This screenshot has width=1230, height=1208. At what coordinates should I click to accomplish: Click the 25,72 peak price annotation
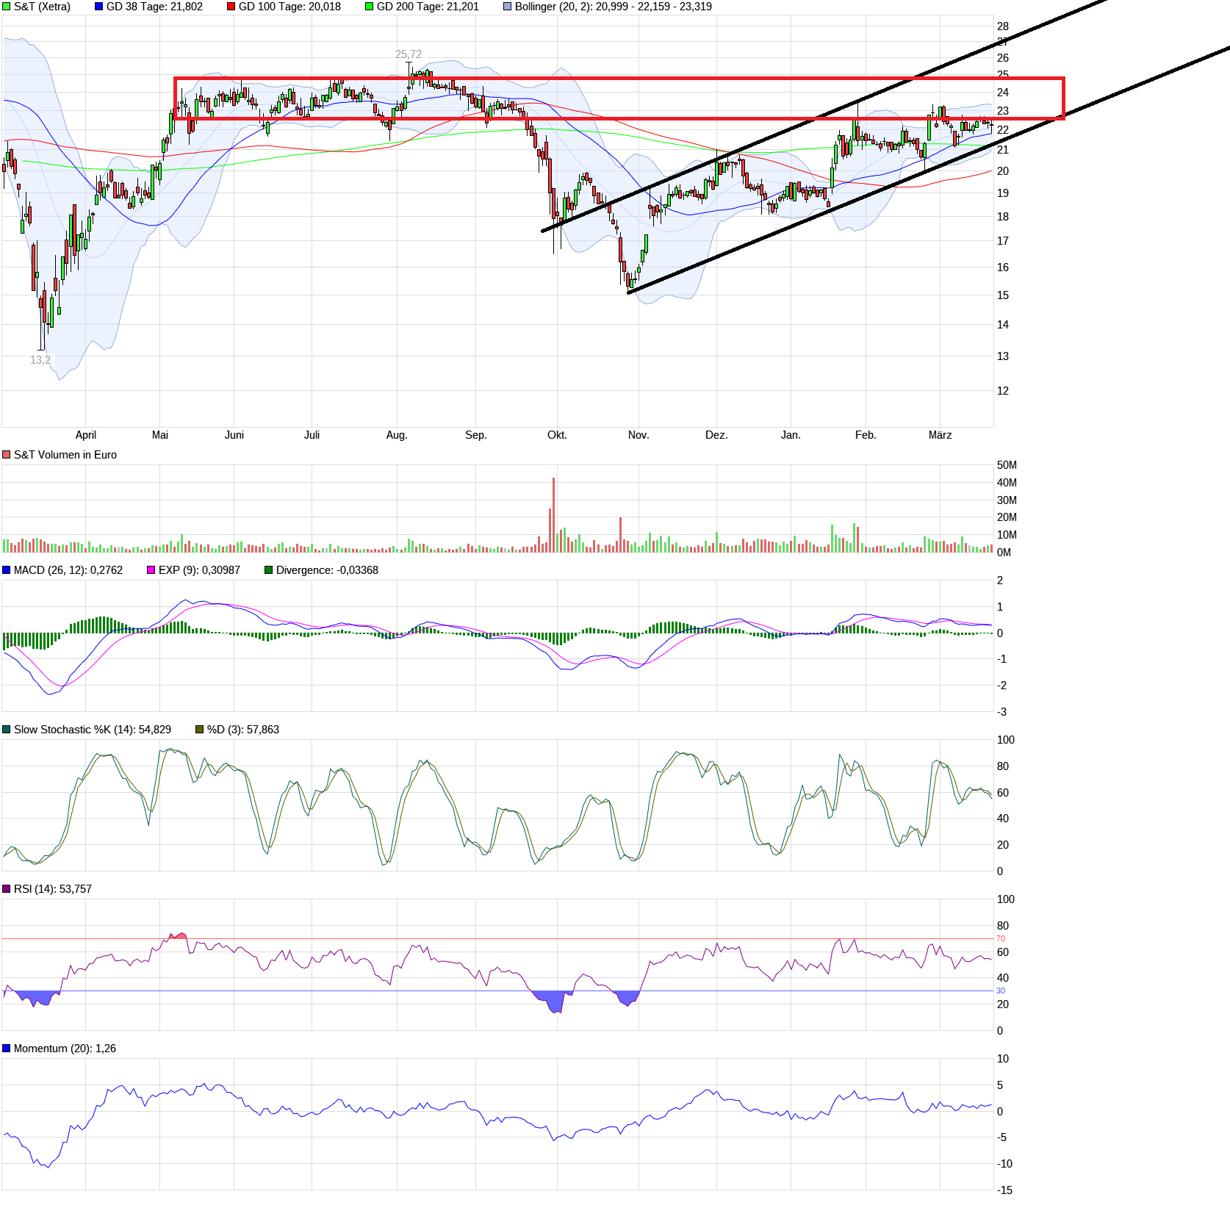point(408,53)
